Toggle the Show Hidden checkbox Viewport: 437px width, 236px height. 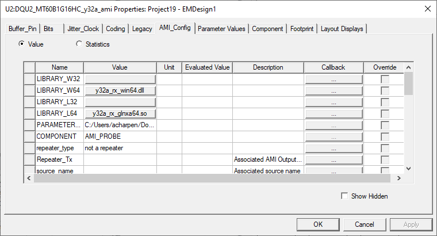click(x=344, y=196)
